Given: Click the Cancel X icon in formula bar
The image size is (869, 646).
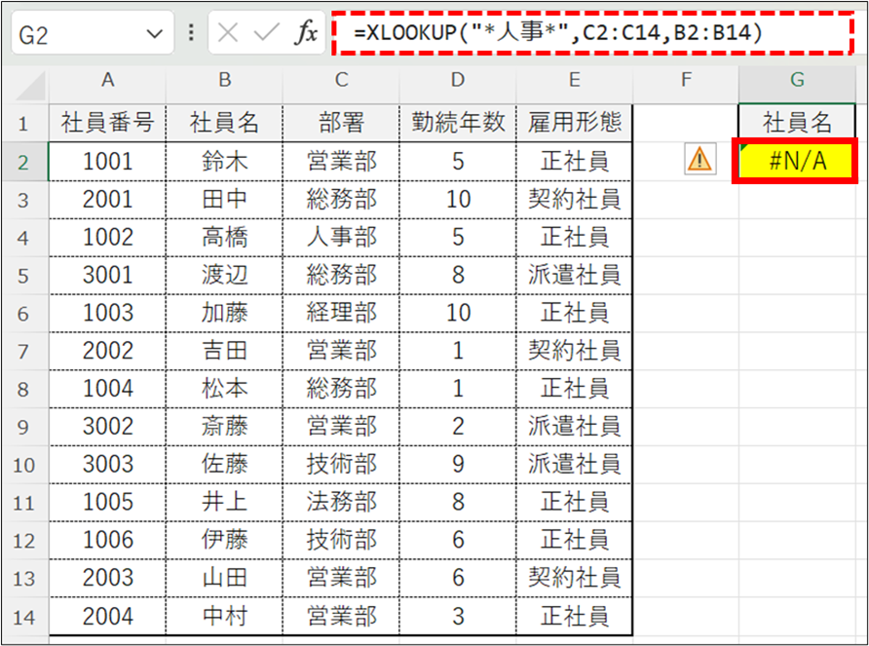Looking at the screenshot, I should 228,34.
